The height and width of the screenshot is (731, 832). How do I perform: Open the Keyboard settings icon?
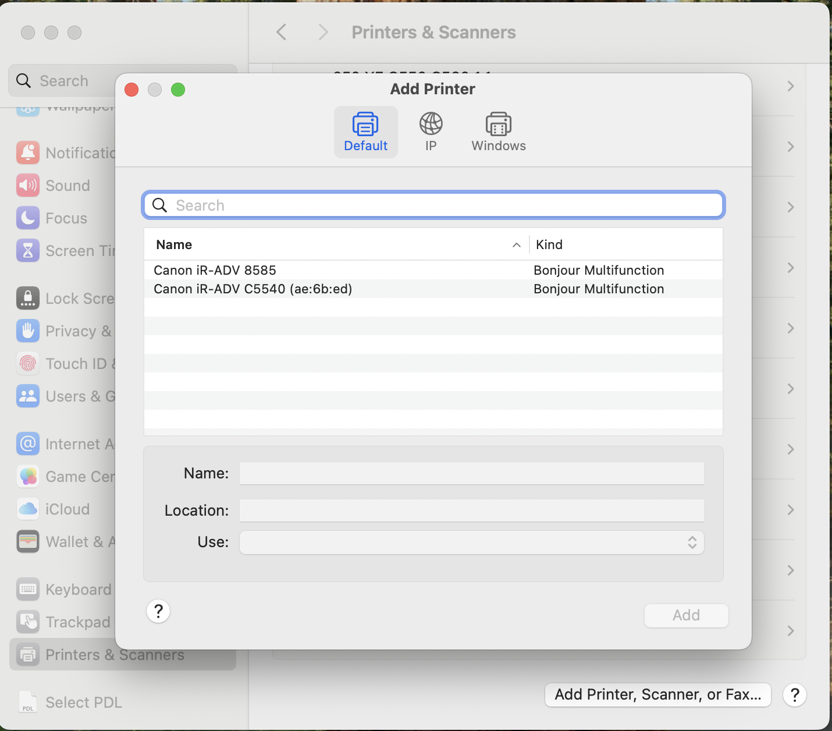(27, 589)
